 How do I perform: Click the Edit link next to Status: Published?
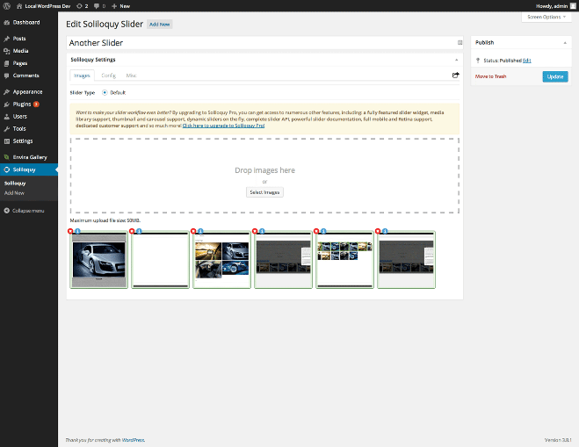pos(527,61)
